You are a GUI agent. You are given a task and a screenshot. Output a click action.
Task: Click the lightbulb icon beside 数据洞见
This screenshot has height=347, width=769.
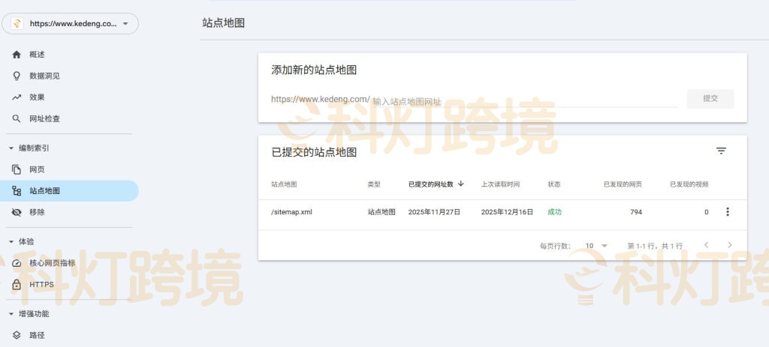pyautogui.click(x=17, y=76)
